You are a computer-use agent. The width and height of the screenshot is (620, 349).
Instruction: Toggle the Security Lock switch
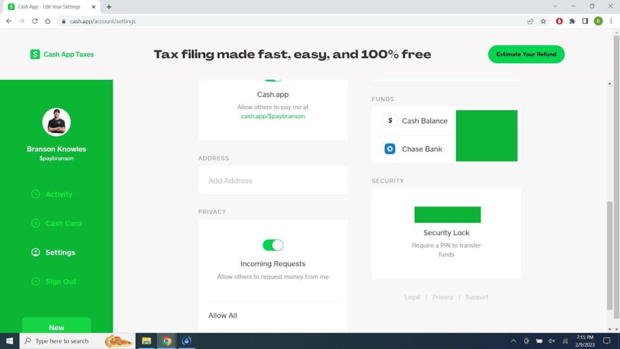click(x=447, y=214)
